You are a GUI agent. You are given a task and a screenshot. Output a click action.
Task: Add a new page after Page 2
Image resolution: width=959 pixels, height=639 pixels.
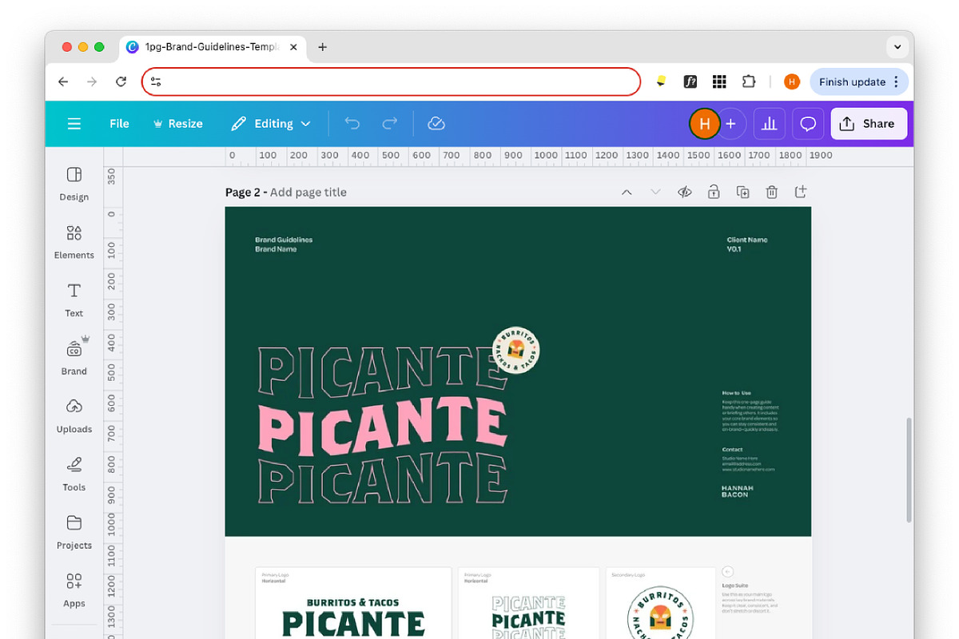pos(800,192)
